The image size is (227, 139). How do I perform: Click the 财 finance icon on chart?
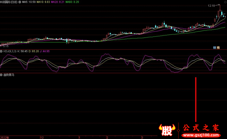pos(215,48)
